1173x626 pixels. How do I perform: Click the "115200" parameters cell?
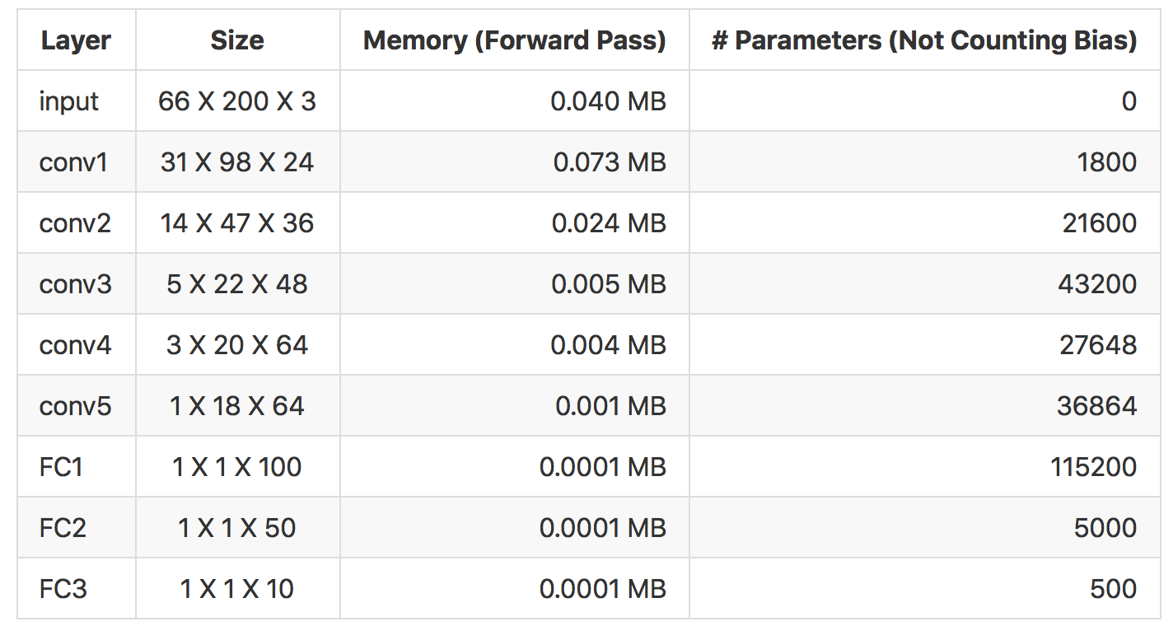tap(1094, 467)
